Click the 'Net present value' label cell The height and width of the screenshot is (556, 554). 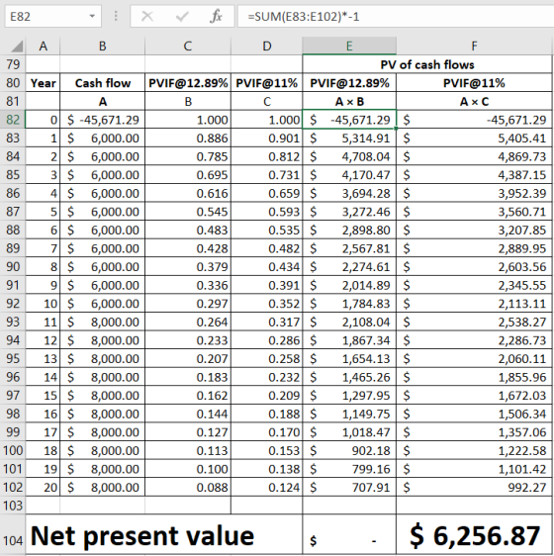pos(164,534)
